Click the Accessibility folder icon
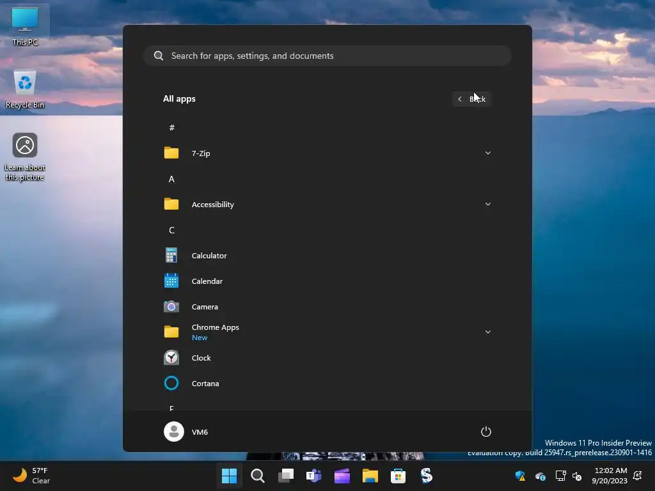Viewport: 655px width, 491px height. (171, 204)
